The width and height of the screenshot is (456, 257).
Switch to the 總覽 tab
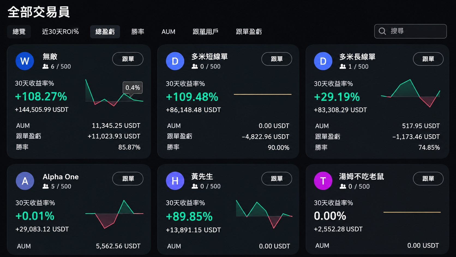[x=19, y=32]
